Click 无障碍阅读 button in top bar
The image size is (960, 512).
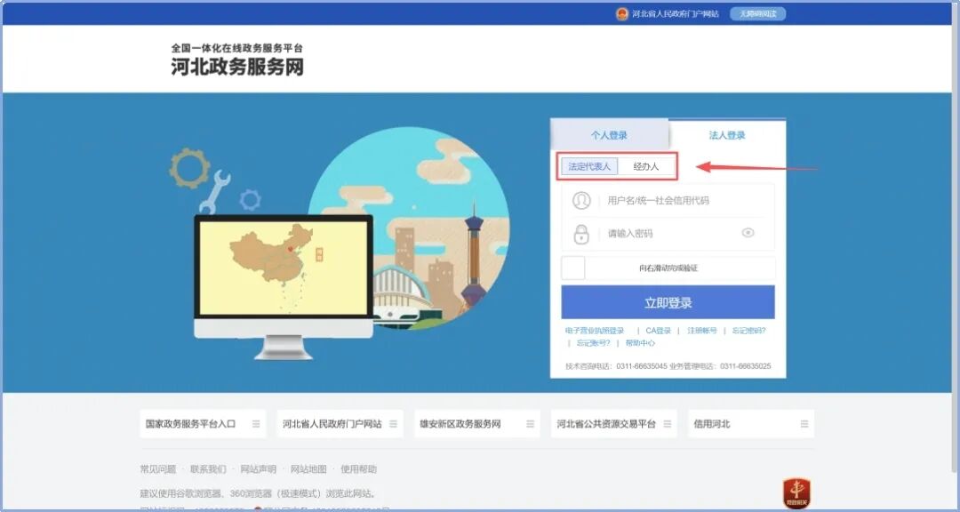pos(757,14)
